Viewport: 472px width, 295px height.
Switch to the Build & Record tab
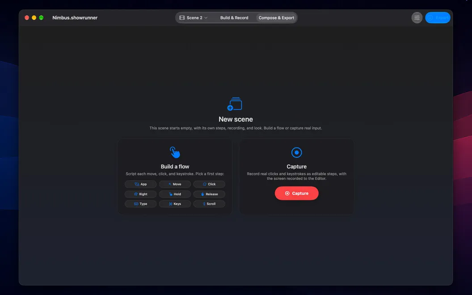click(234, 18)
